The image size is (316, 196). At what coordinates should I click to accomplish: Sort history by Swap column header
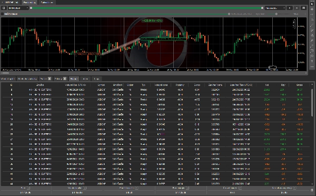coord(197,85)
